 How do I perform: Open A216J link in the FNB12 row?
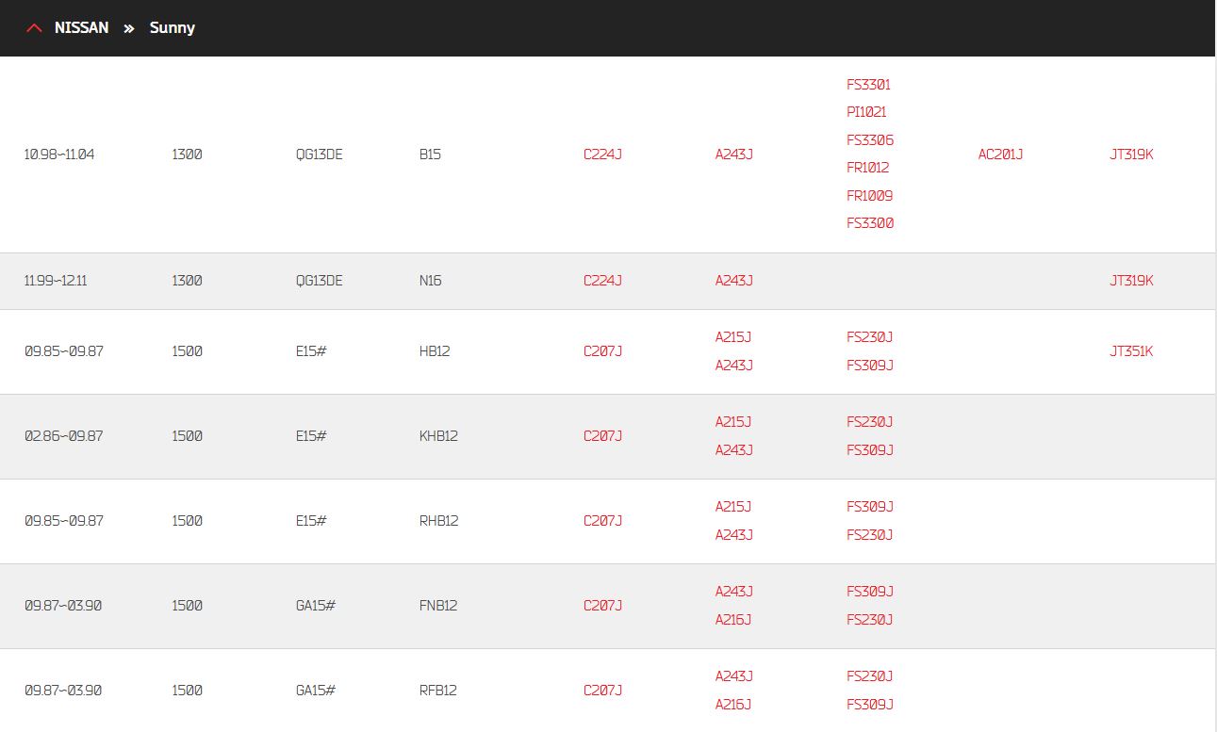[x=732, y=620]
